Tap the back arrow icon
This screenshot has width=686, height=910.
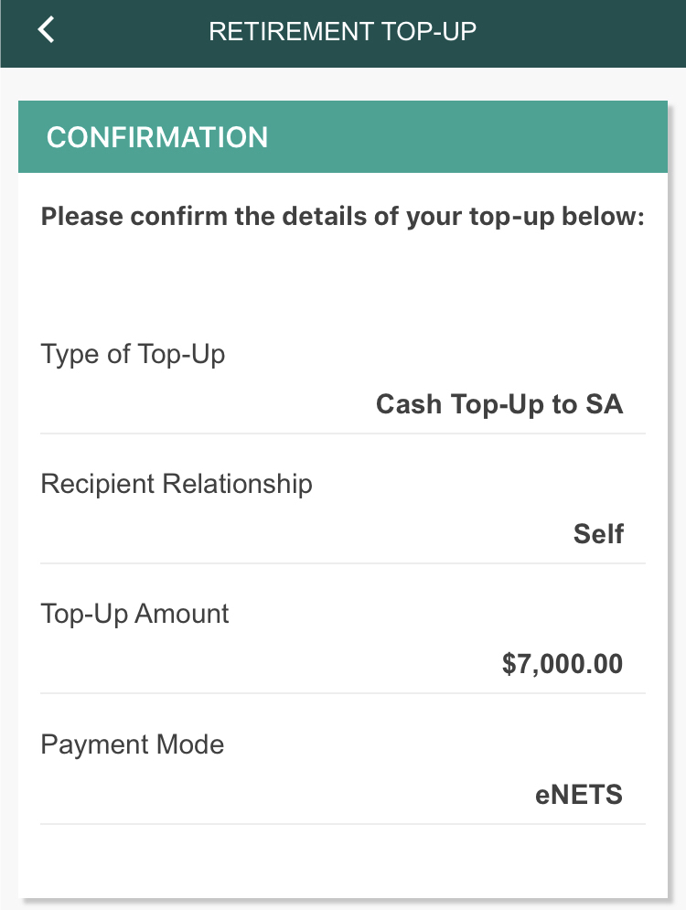tap(46, 30)
